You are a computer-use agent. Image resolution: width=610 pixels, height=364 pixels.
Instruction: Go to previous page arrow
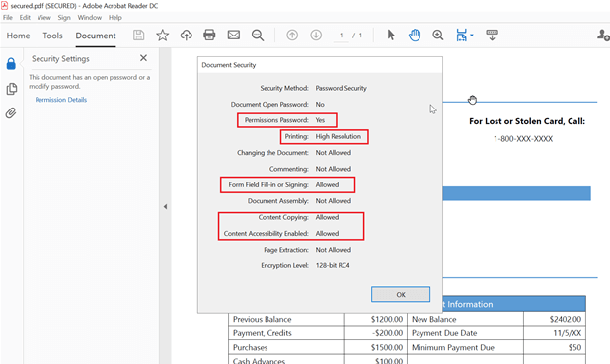292,36
